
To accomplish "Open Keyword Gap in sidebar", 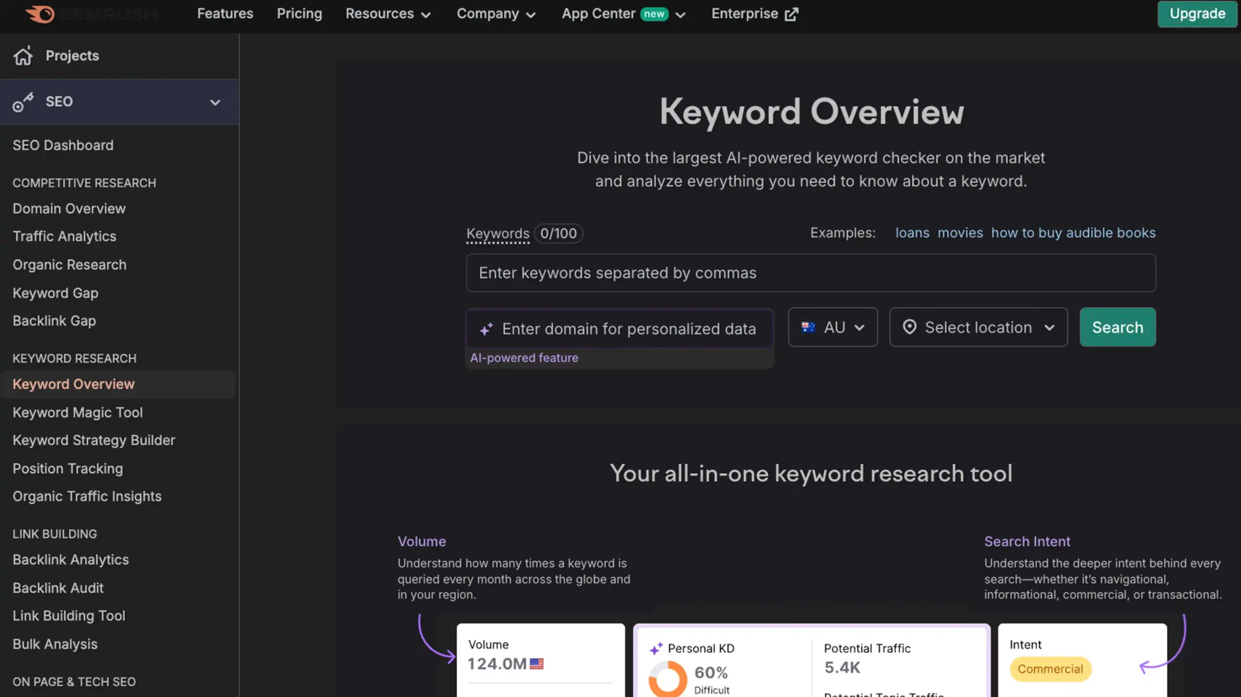I will [55, 293].
